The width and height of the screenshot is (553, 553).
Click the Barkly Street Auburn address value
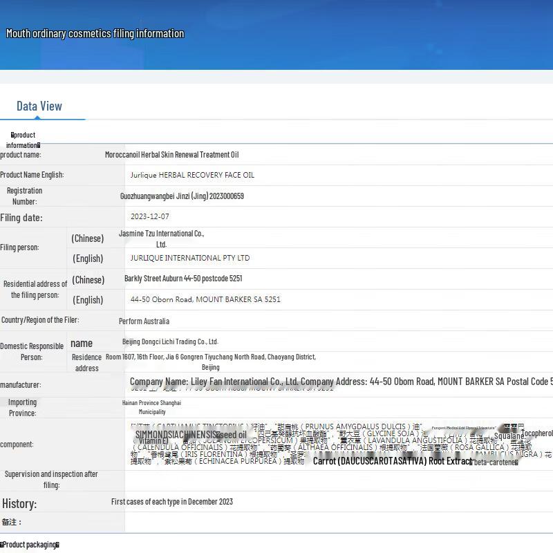click(183, 279)
